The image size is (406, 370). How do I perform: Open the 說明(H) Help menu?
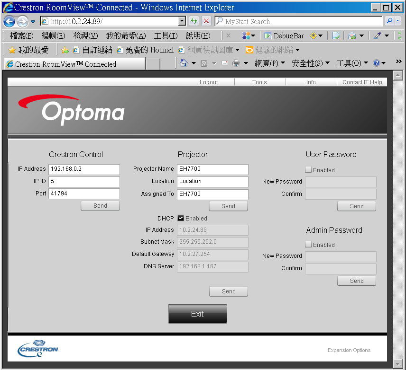click(x=198, y=35)
